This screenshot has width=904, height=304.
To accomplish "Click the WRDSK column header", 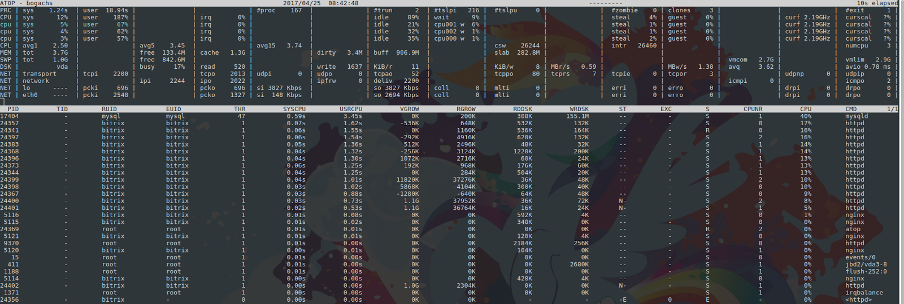I will point(579,109).
